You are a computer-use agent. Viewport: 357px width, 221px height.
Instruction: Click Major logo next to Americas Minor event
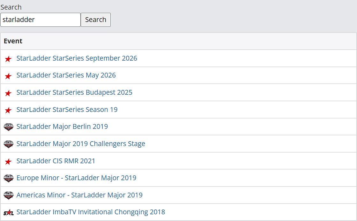[x=8, y=195]
